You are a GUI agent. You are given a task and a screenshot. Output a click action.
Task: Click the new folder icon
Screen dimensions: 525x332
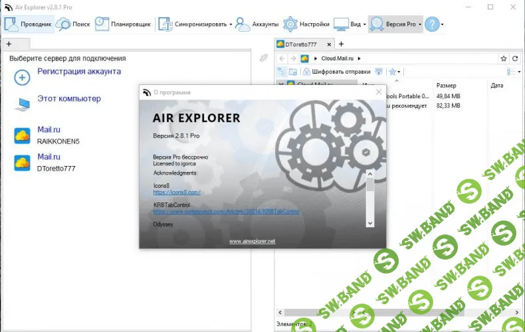pos(293,72)
